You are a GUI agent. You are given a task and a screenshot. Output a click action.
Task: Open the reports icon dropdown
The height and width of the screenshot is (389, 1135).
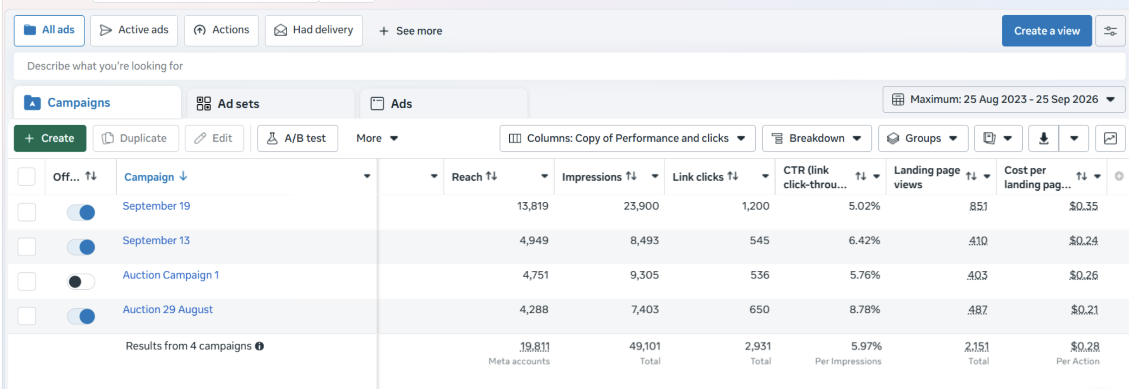(x=998, y=138)
